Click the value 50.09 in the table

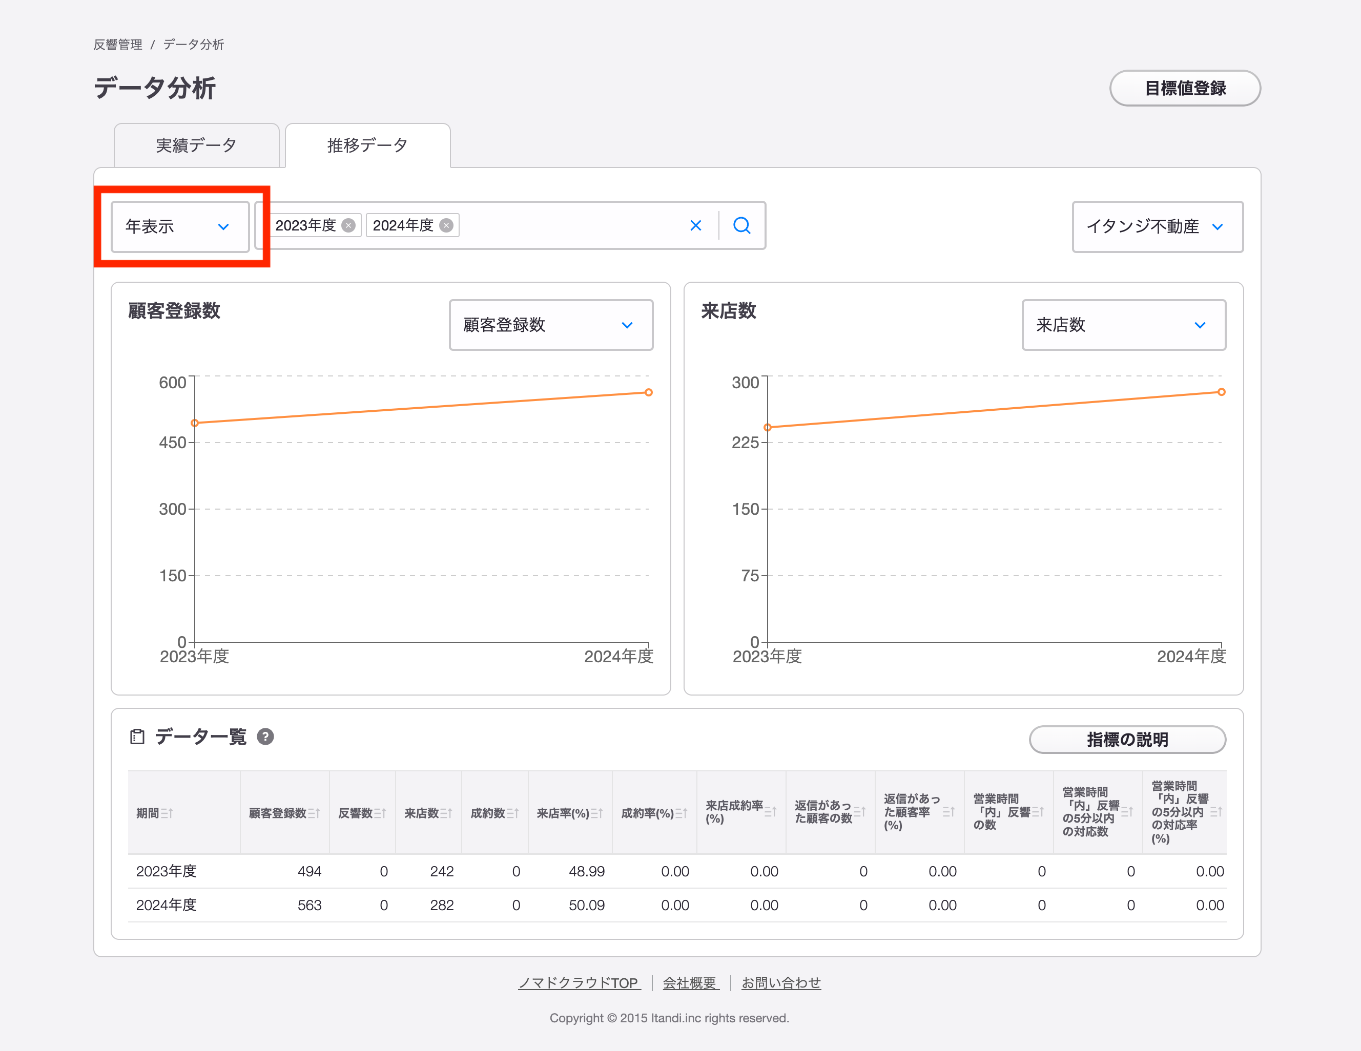586,905
